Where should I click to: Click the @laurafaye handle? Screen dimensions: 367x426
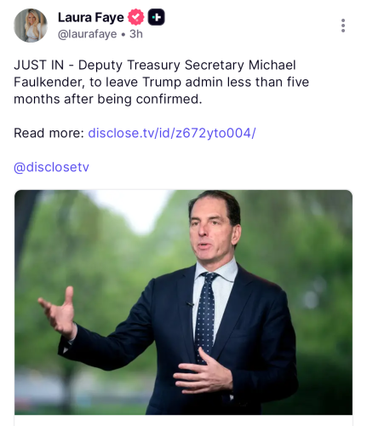[x=87, y=34]
